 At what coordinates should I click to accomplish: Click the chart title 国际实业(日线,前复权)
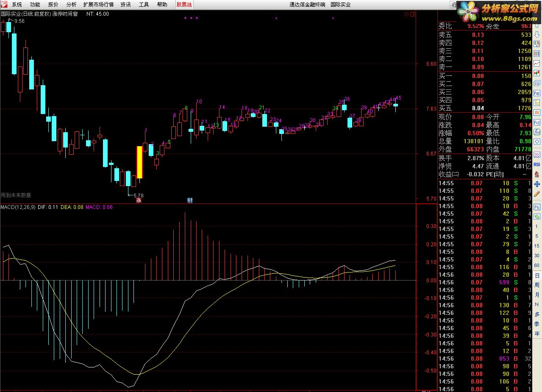click(25, 14)
